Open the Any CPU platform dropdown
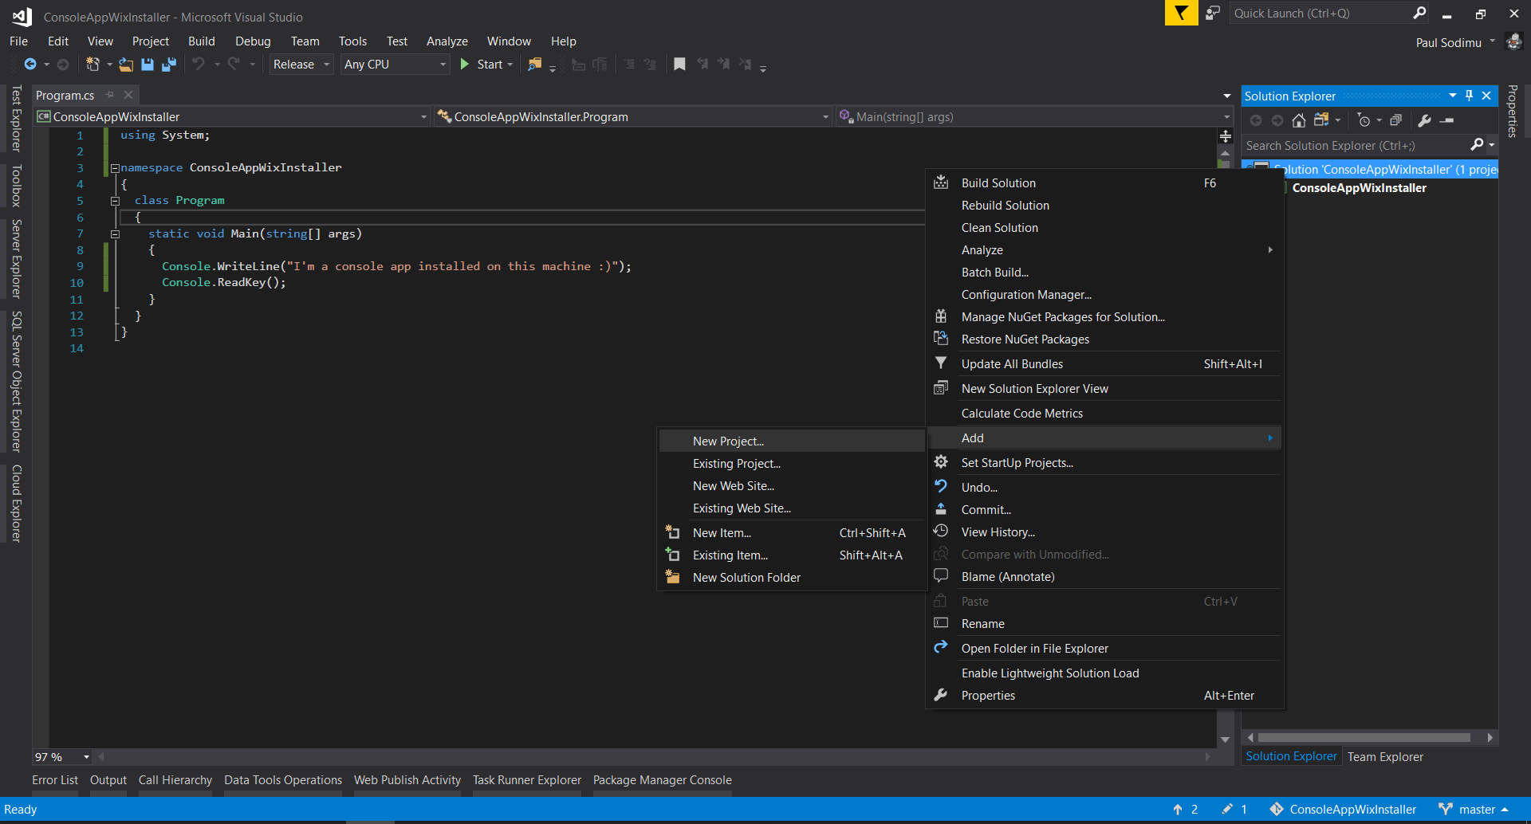The image size is (1531, 824). pos(395,65)
